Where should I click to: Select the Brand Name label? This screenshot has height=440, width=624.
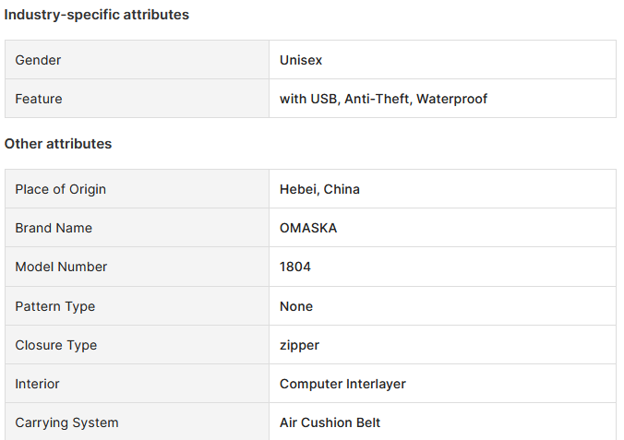coord(54,228)
